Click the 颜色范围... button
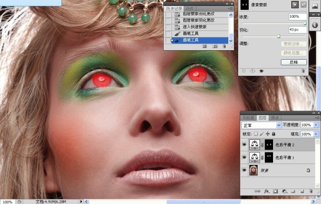 coord(294,53)
